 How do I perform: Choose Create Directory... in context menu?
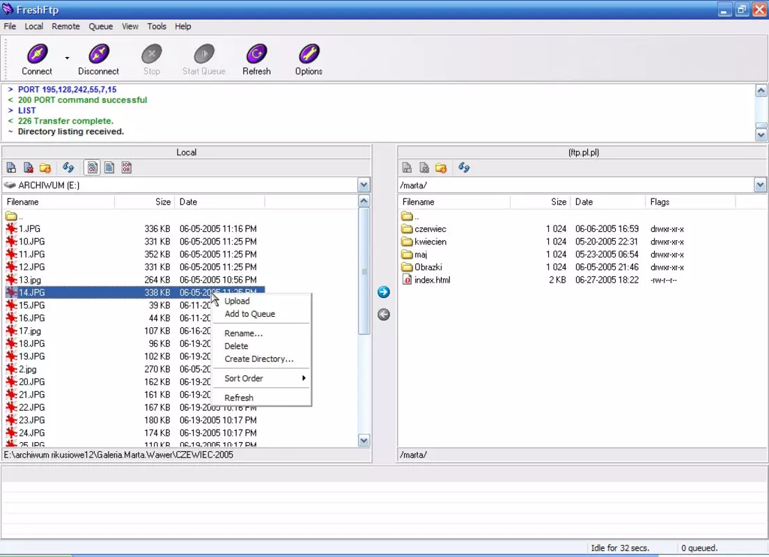click(x=261, y=359)
